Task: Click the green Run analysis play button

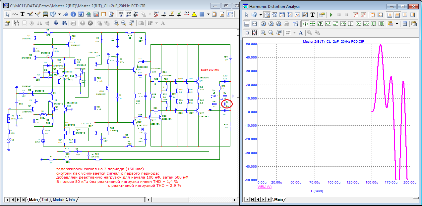Action: [x=331, y=15]
